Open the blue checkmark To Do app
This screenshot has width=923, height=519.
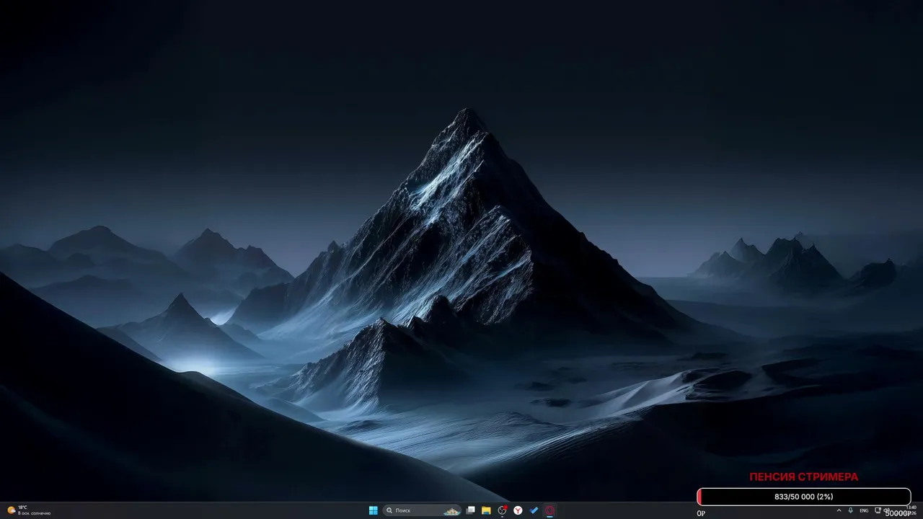(534, 510)
